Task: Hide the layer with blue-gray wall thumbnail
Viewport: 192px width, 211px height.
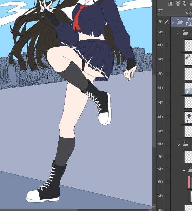Action: [x=160, y=88]
